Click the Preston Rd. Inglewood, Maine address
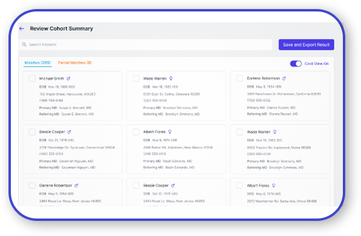This screenshot has width=361, height=236. pyautogui.click(x=279, y=147)
